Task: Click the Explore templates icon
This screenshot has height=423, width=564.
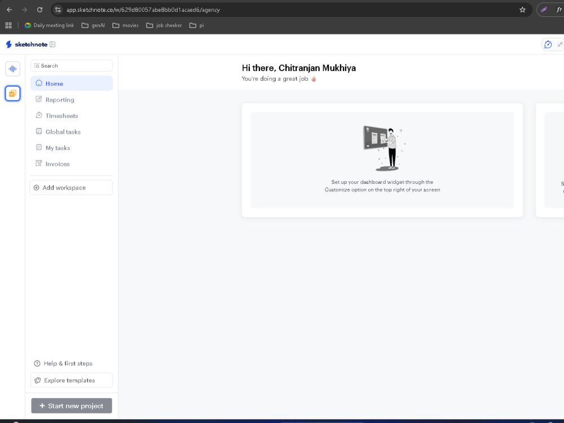Action: pos(37,380)
